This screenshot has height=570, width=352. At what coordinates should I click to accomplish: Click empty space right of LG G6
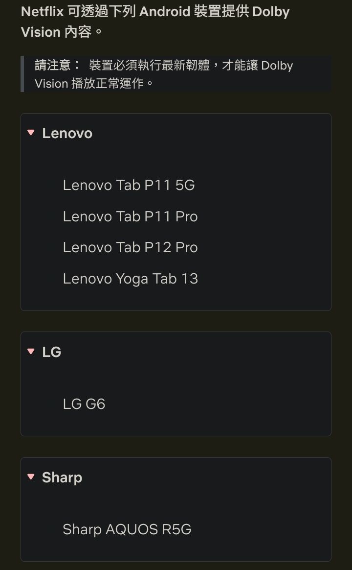click(x=220, y=404)
